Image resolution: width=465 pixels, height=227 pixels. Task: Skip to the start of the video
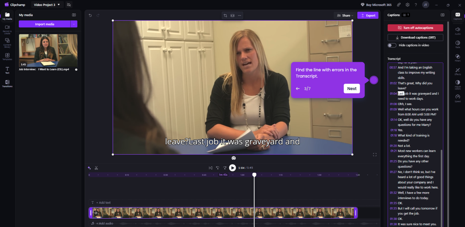pyautogui.click(x=210, y=168)
